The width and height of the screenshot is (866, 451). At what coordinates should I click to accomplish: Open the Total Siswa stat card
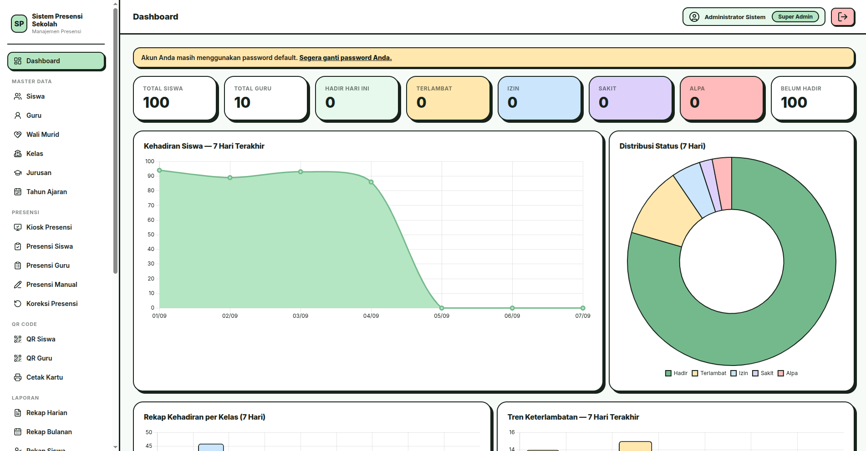(175, 98)
